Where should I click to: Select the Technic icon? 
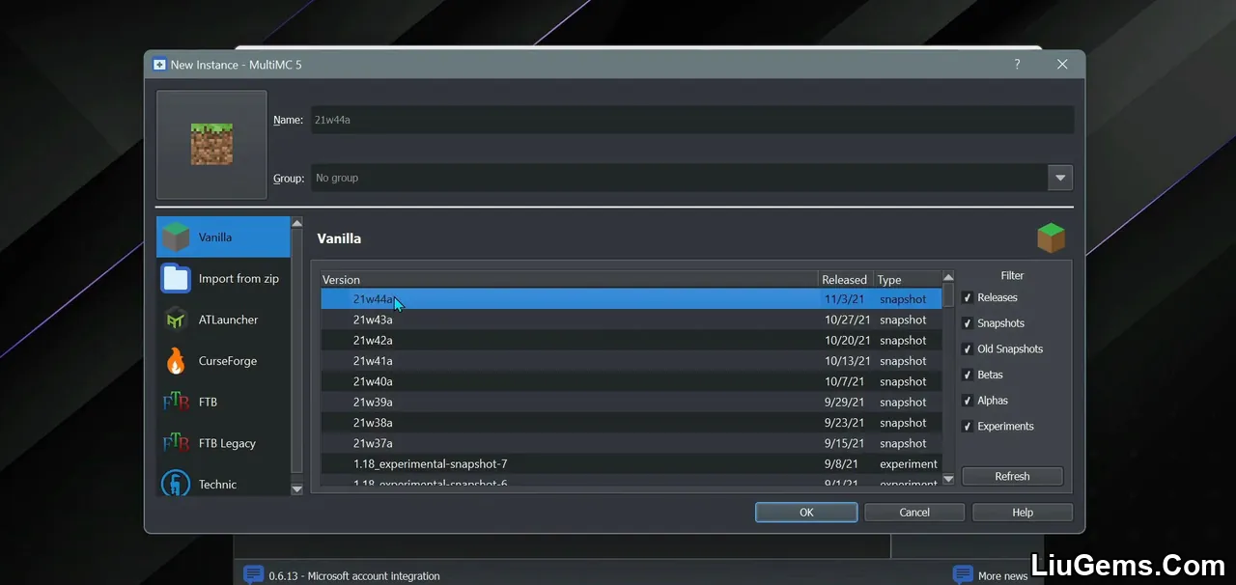pyautogui.click(x=176, y=484)
